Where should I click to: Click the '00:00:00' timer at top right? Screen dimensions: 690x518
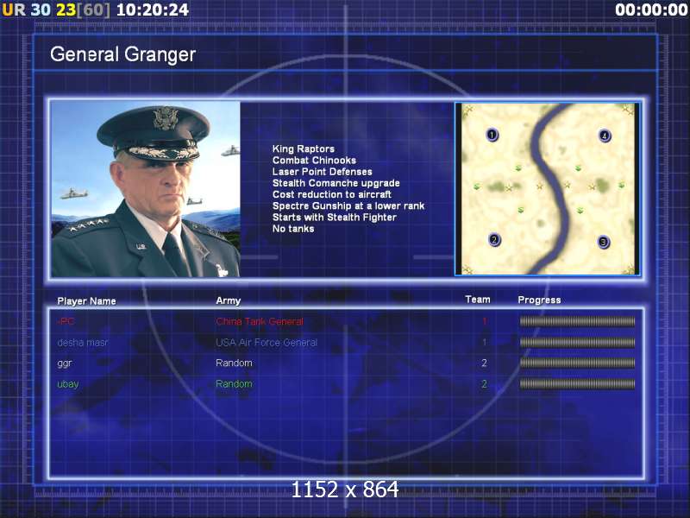coord(651,9)
